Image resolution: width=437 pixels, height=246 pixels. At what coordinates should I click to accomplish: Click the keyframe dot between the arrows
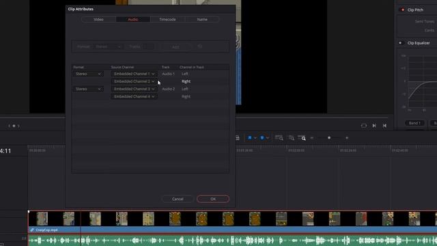point(14,126)
